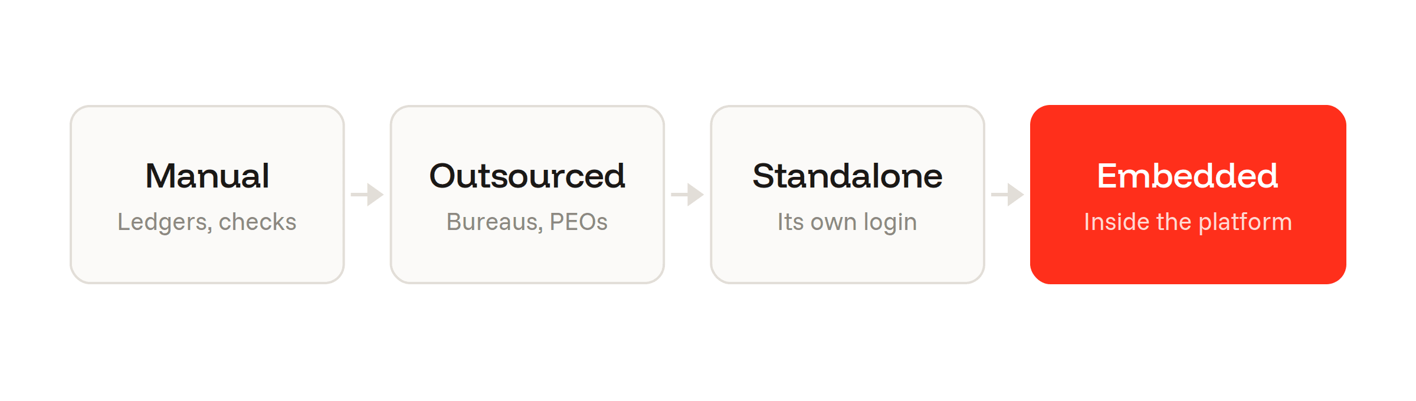This screenshot has height=401, width=1416.
Task: Click the Embedded card's empty area above heading
Action: tap(1188, 133)
